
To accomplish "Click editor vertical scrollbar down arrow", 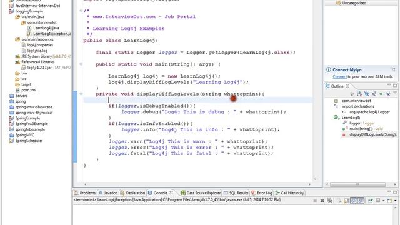I will click(x=315, y=179).
